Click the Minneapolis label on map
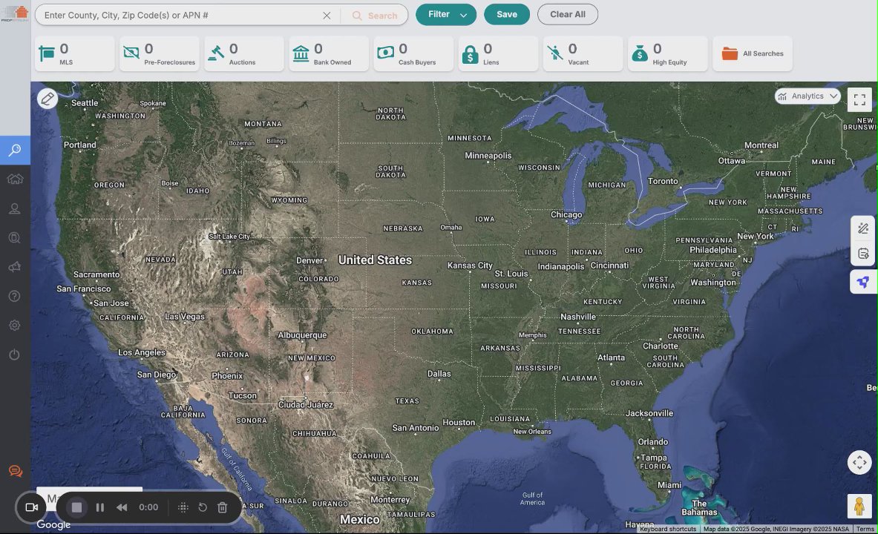Screen dimensions: 878x534 pyautogui.click(x=488, y=156)
